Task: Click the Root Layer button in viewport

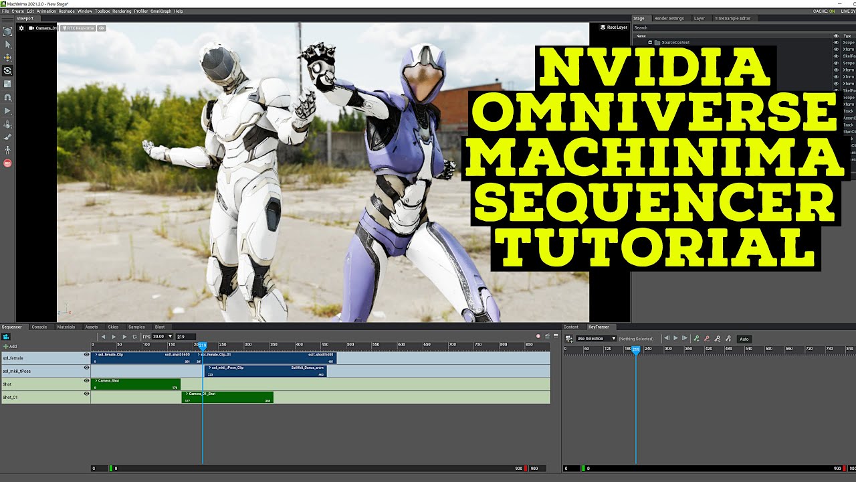Action: (614, 27)
